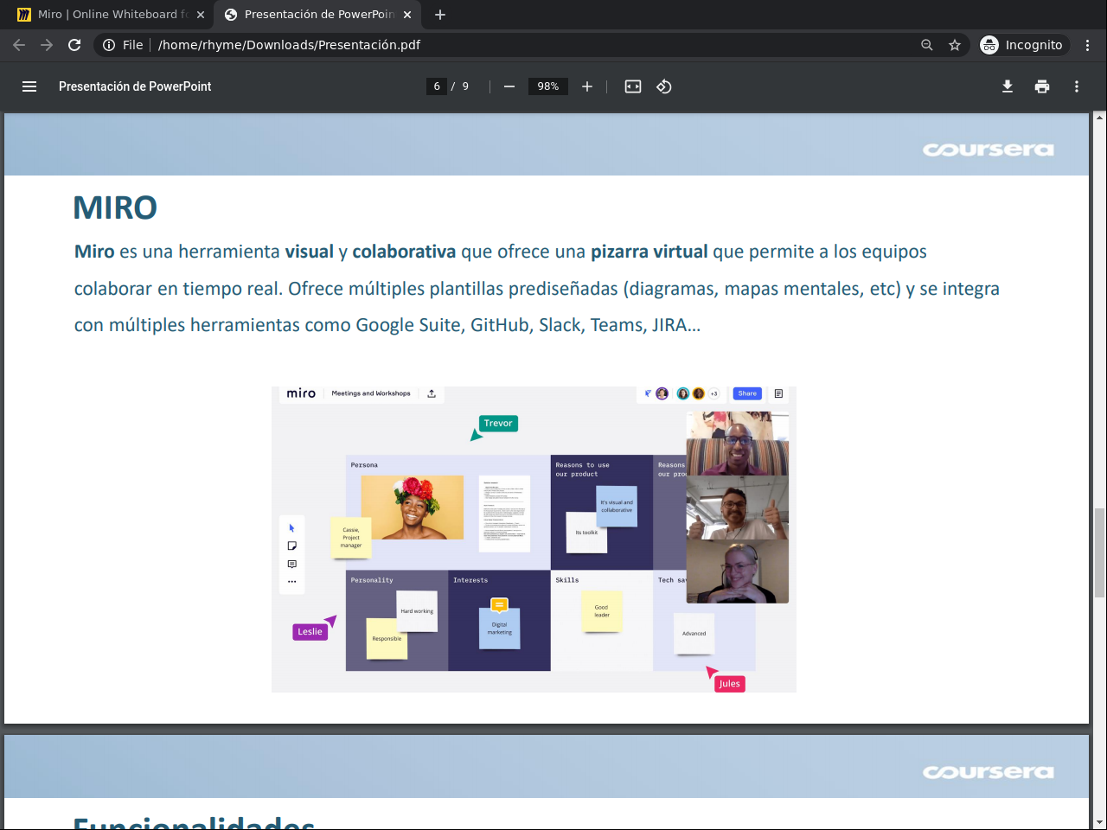Print the PDF presentation

click(x=1042, y=86)
